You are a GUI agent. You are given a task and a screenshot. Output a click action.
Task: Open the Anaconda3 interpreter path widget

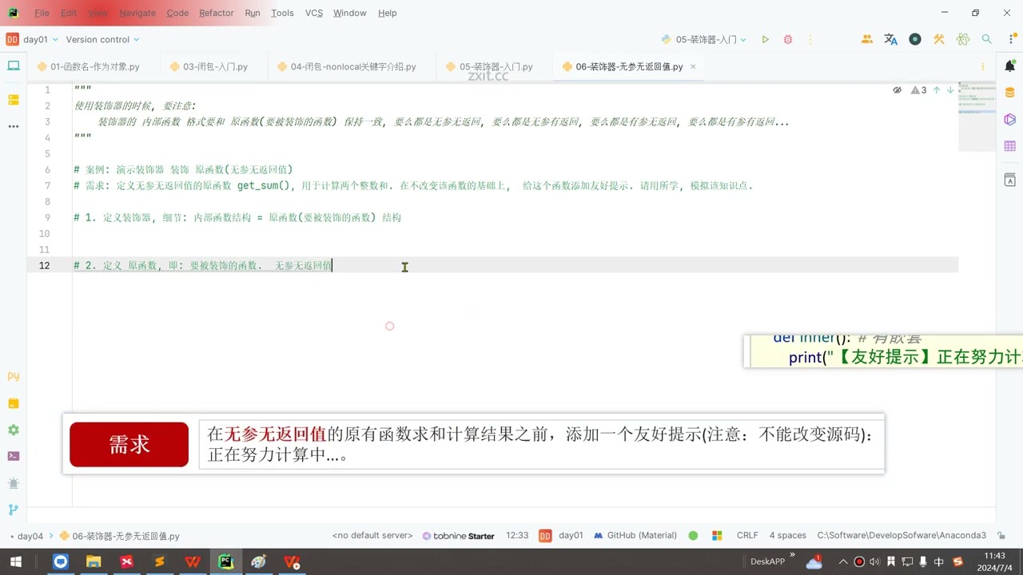(902, 536)
